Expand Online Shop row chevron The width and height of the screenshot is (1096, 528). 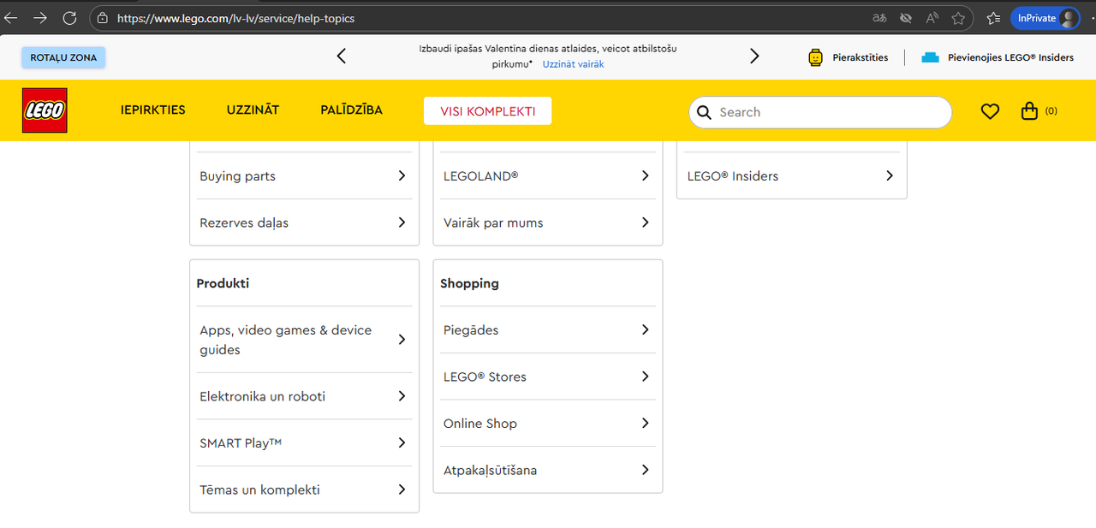click(x=646, y=423)
